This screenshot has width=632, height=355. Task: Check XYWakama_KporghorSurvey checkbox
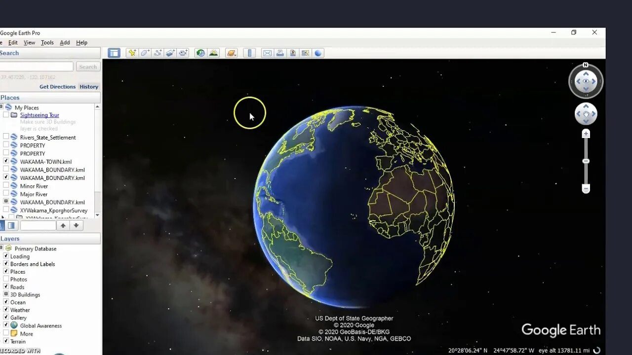(6, 210)
